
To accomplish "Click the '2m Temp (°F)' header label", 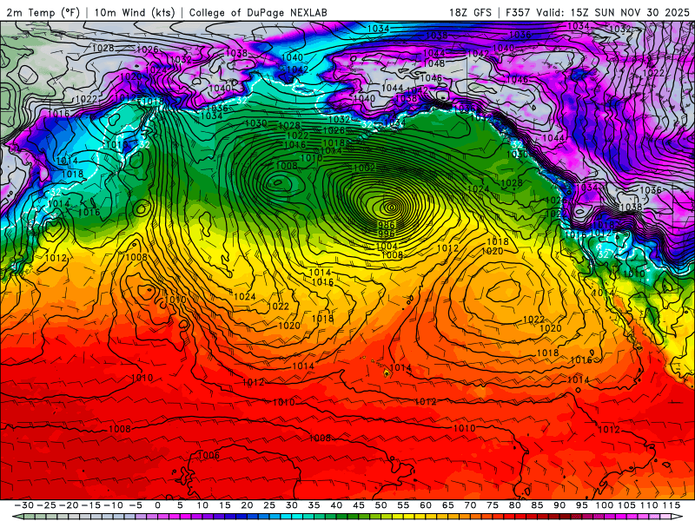I will pos(43,12).
